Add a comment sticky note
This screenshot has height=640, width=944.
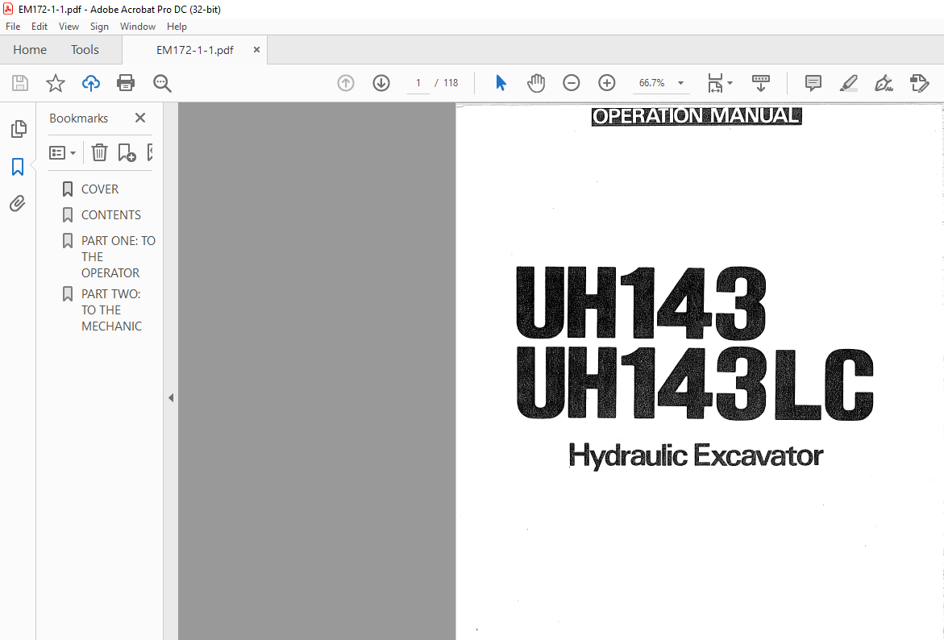click(x=813, y=83)
